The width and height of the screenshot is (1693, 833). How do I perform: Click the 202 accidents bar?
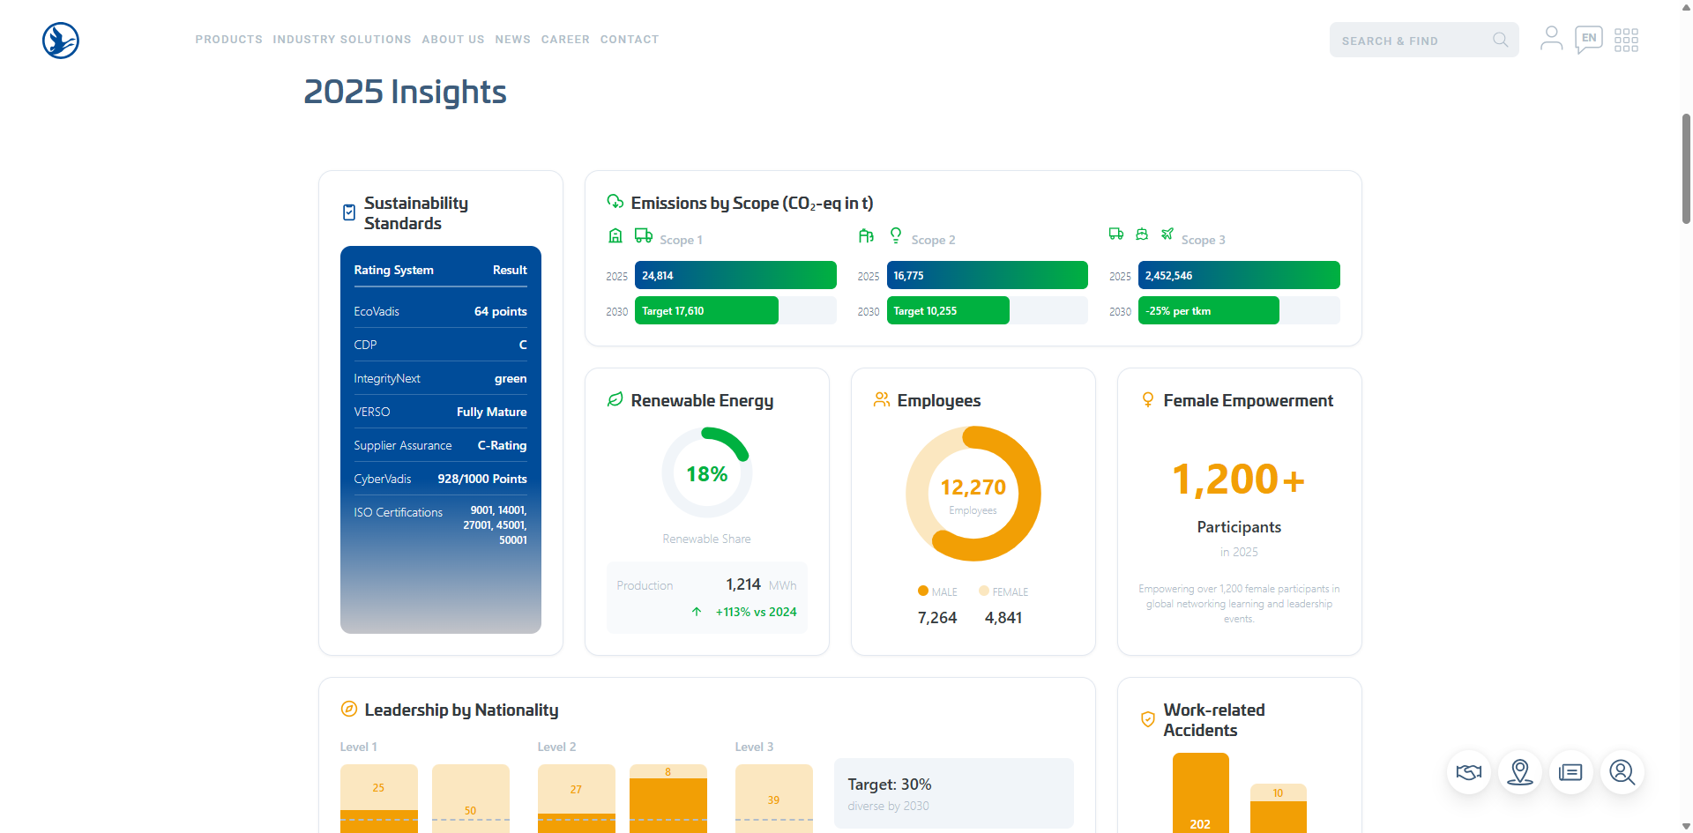(x=1200, y=793)
